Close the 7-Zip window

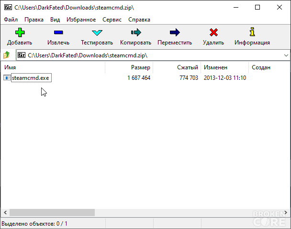(x=280, y=8)
